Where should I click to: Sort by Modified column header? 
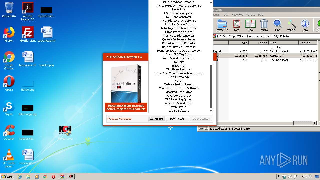pos(308,43)
